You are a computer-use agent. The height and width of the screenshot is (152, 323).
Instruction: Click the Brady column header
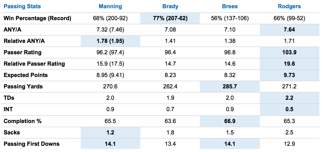170,6
